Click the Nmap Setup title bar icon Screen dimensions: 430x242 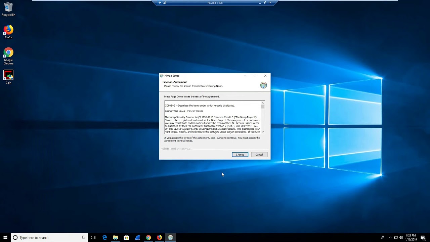[x=162, y=76]
